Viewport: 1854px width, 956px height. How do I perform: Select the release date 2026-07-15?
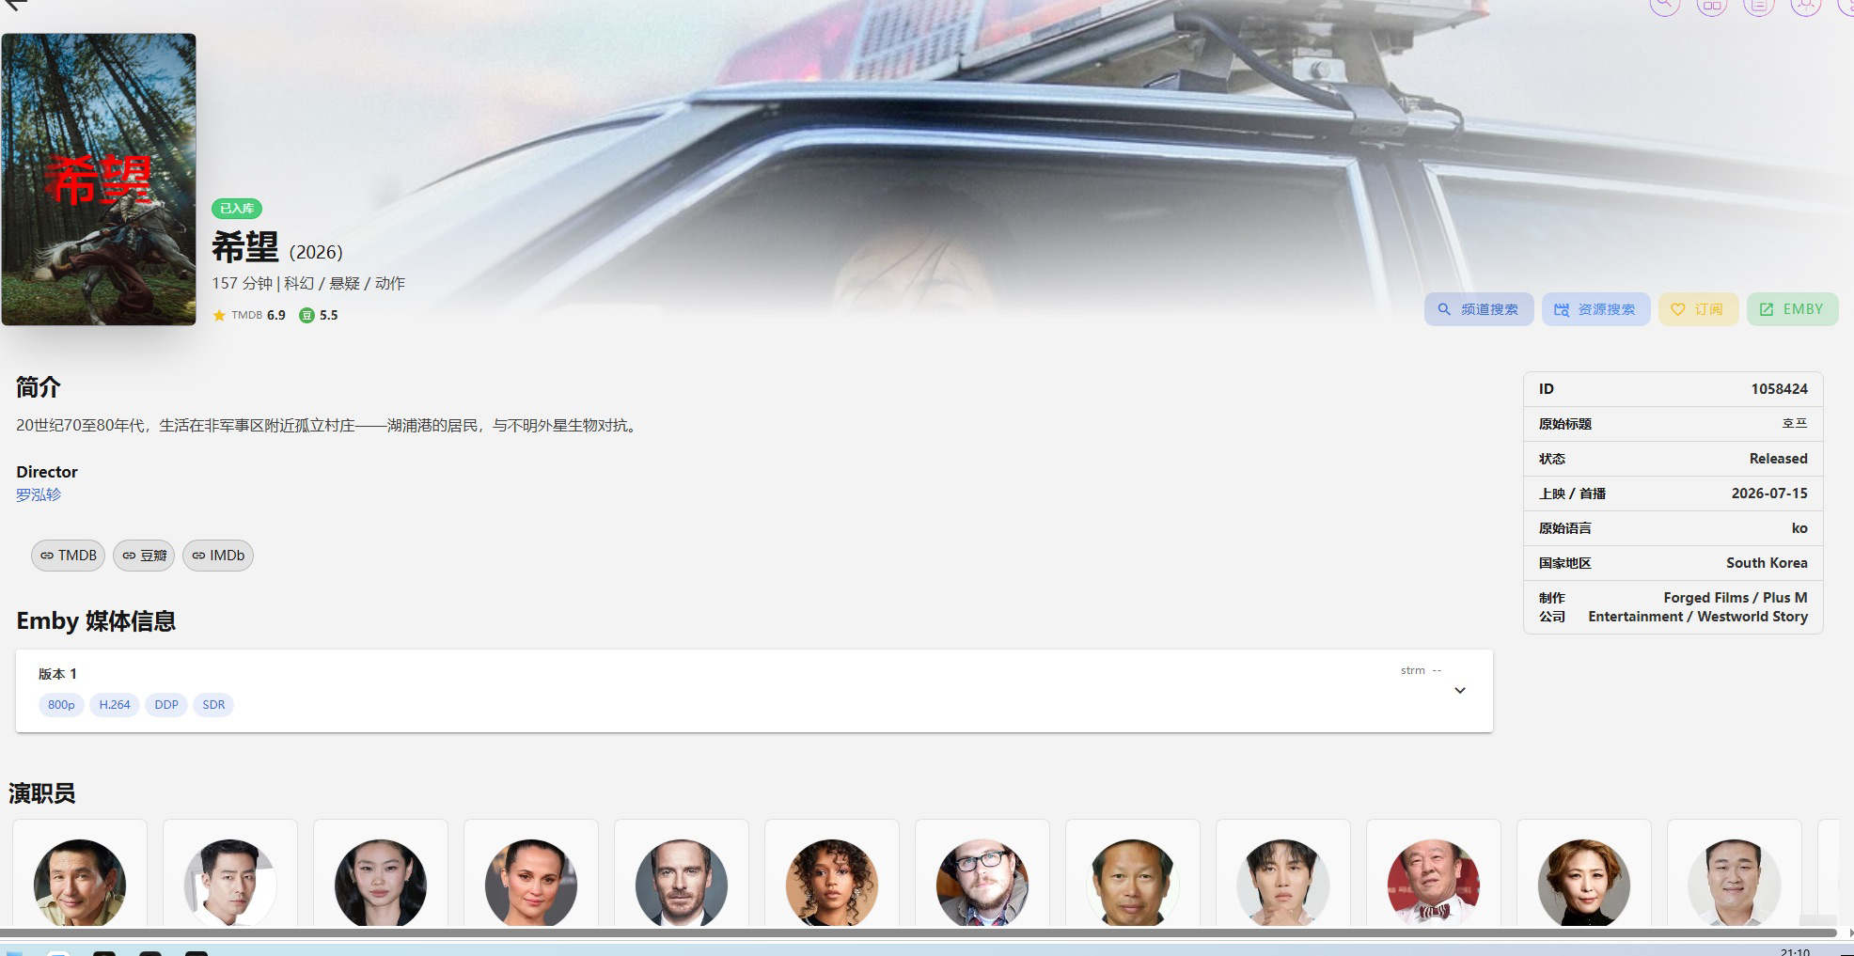point(1769,494)
